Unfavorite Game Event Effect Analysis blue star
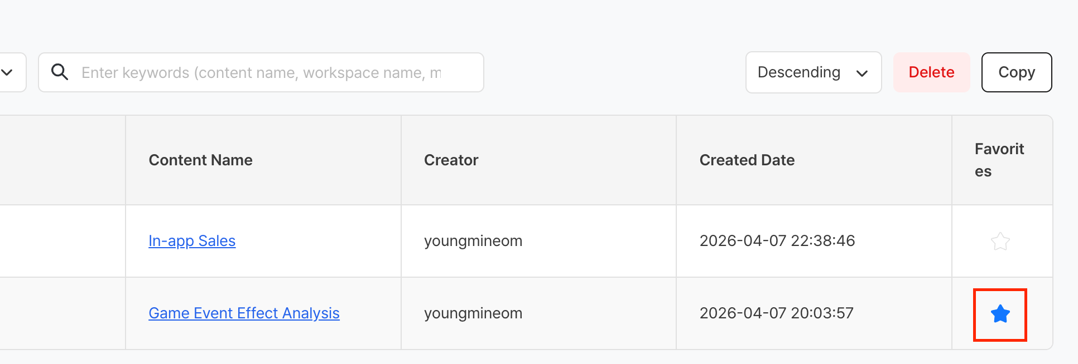Image resolution: width=1078 pixels, height=364 pixels. click(x=1000, y=314)
